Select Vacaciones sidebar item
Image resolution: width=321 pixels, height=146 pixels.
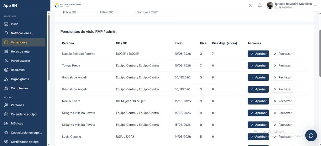24,42
